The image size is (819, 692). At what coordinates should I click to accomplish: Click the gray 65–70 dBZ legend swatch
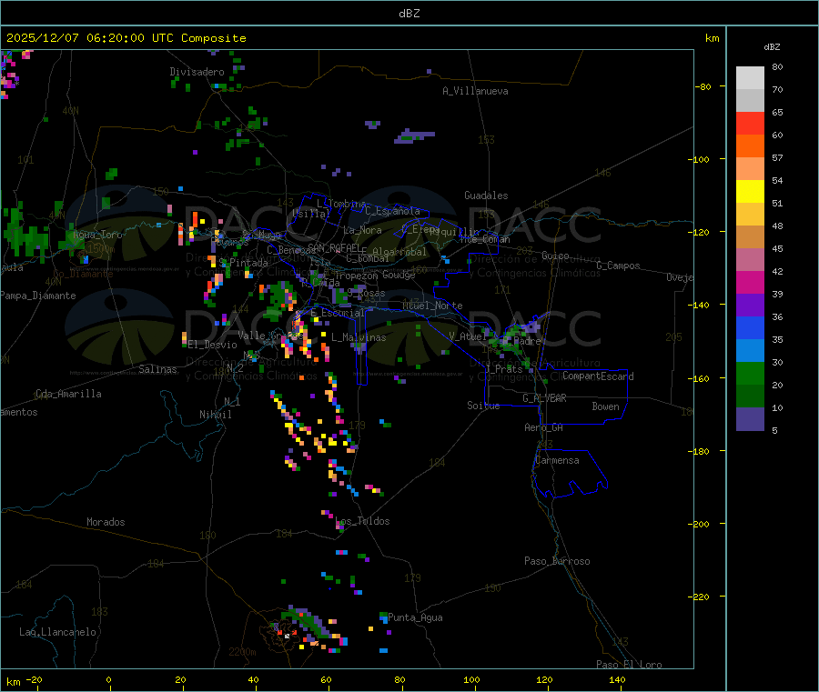(x=750, y=101)
